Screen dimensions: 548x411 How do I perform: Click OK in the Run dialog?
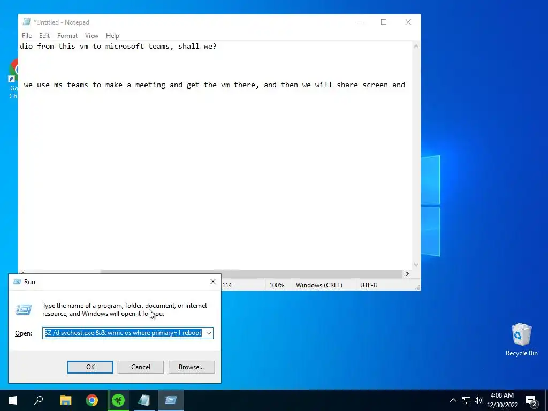(90, 367)
